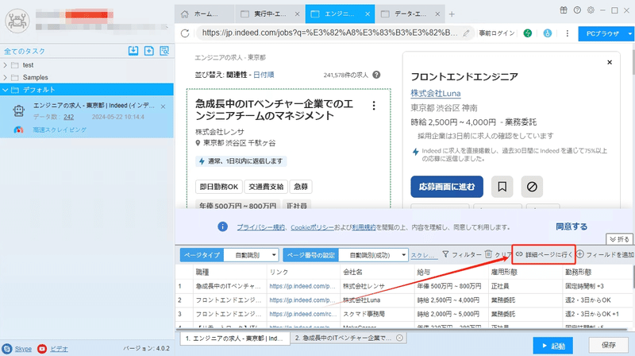
Task: Click 詳細ページに行く button
Action: pyautogui.click(x=544, y=254)
